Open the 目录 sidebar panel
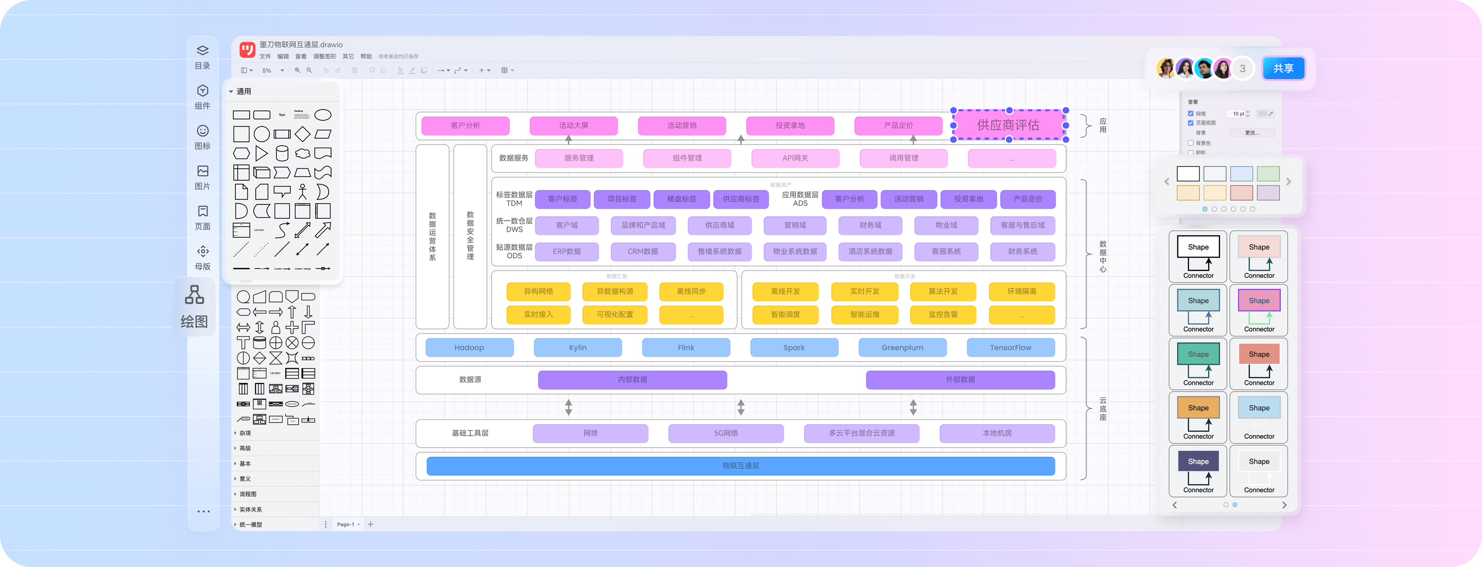 click(x=203, y=57)
